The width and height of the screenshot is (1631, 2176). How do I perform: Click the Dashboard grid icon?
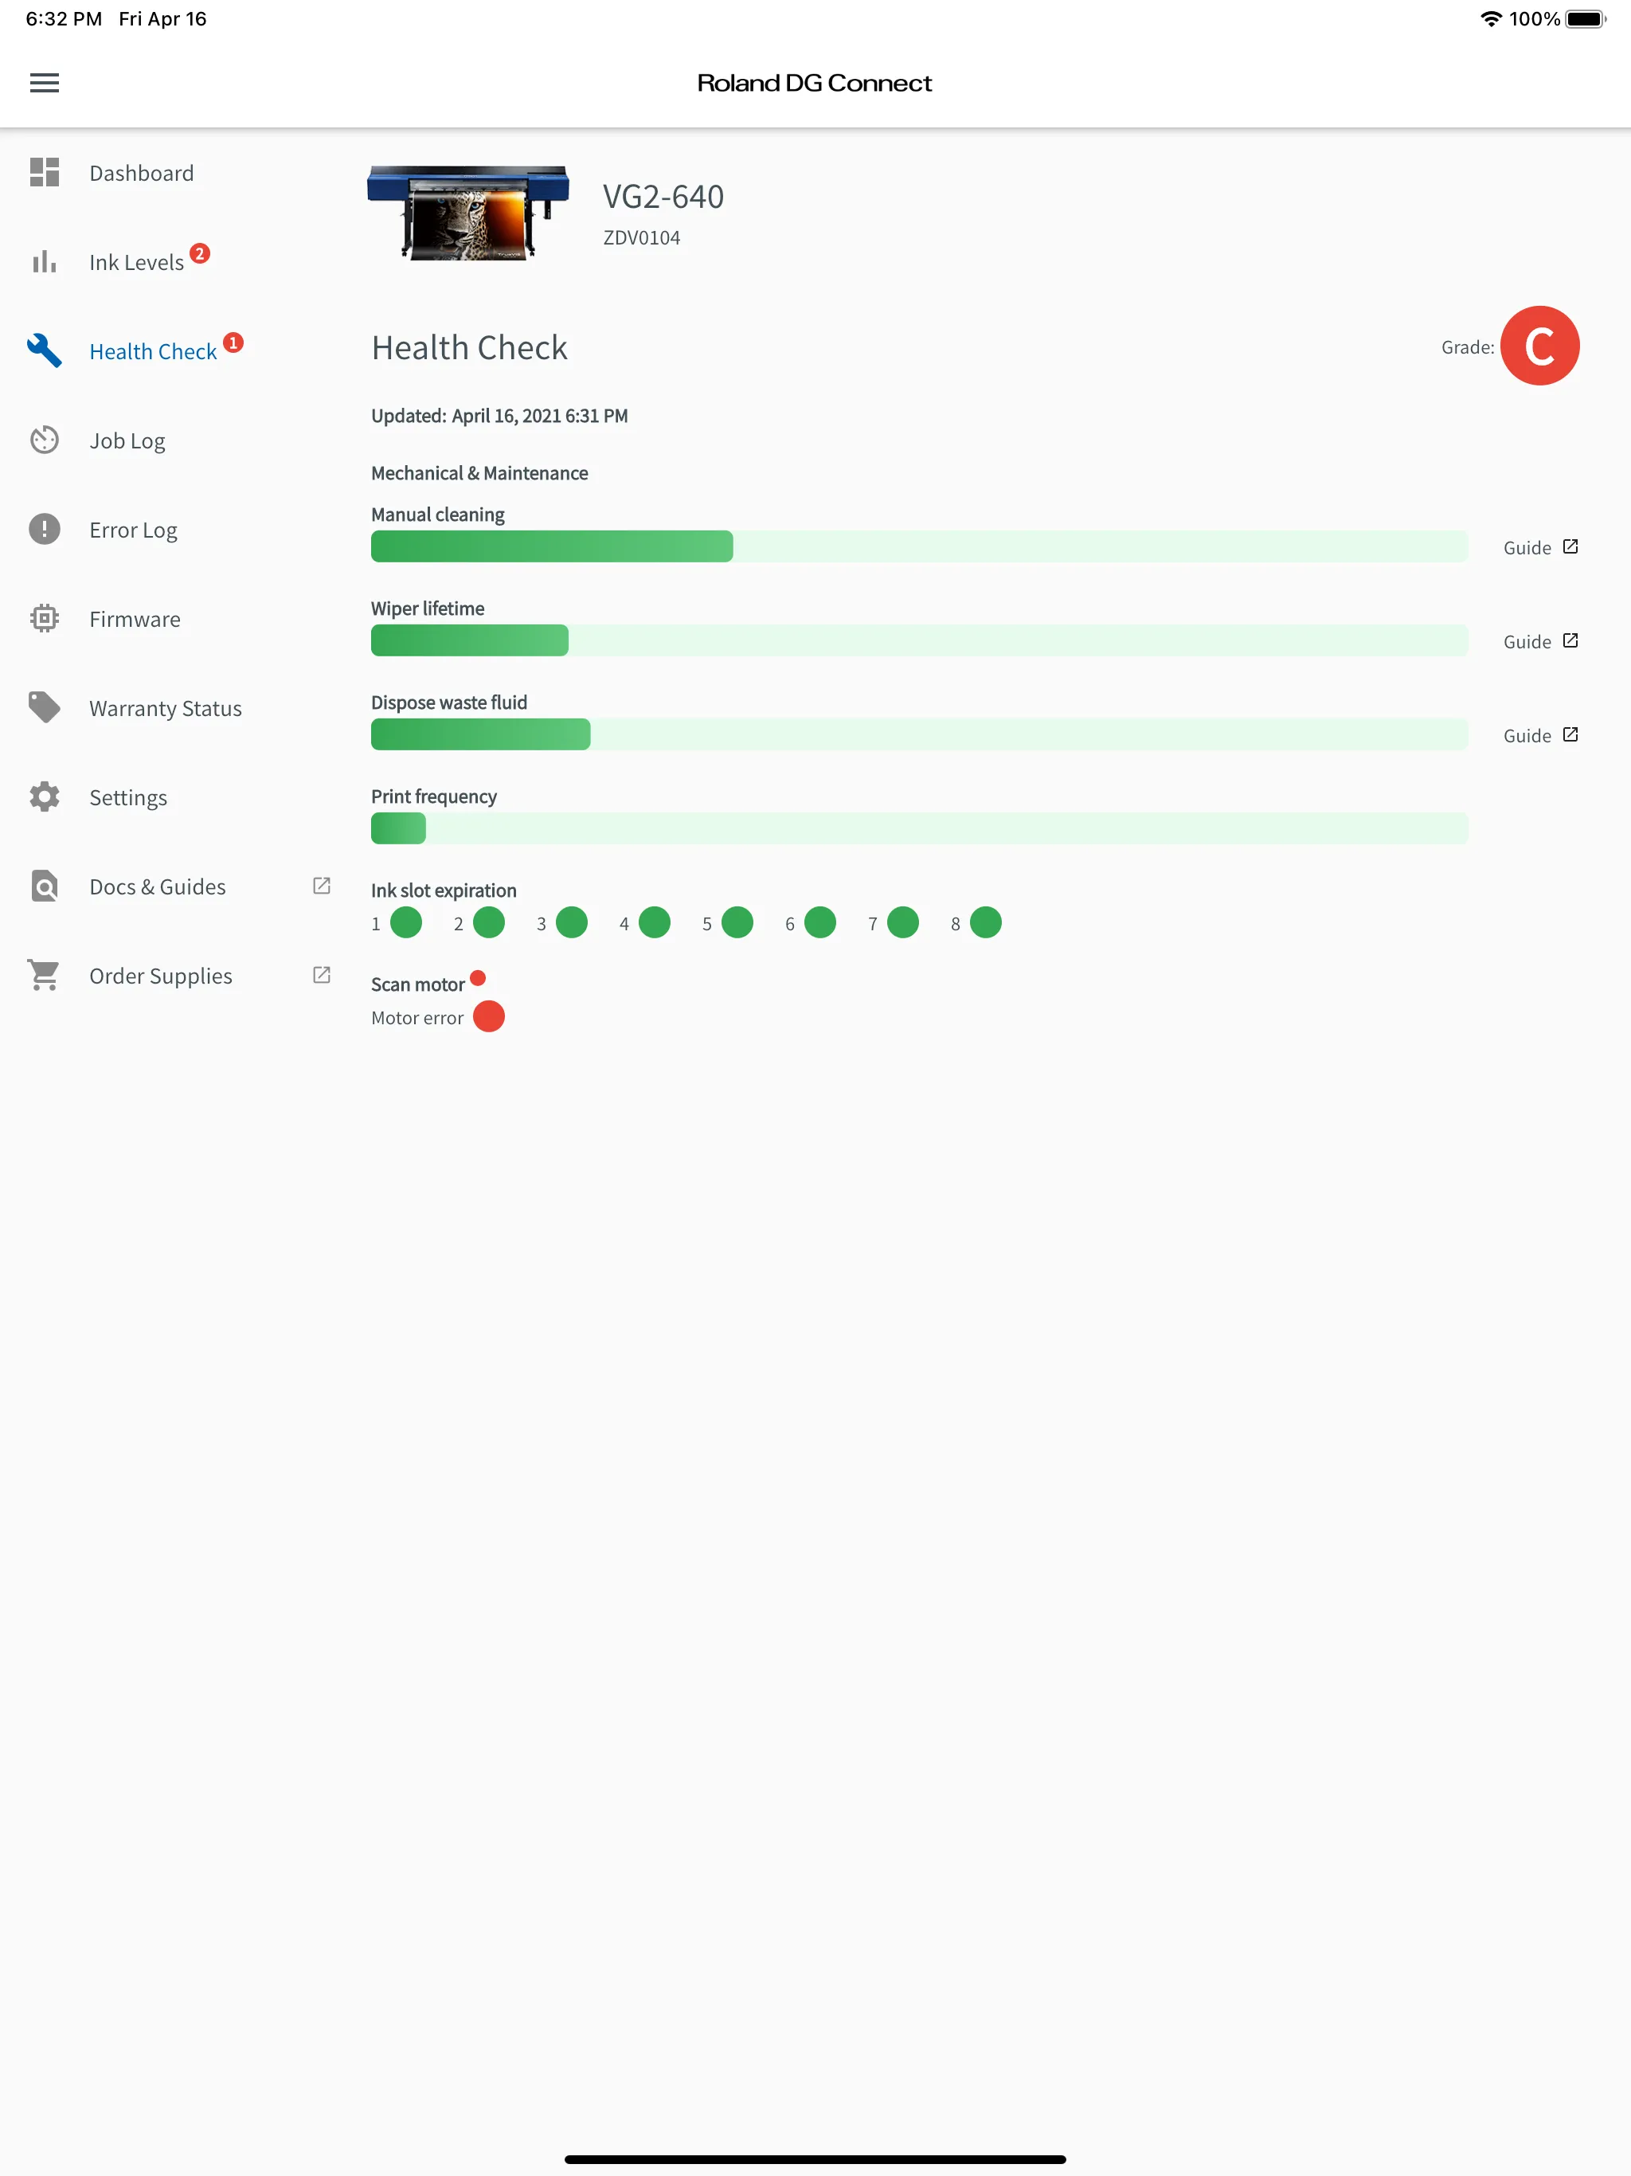tap(45, 172)
